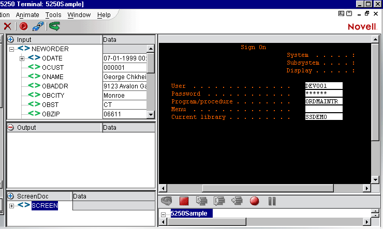Select the 5250Sample action item
Screen dimensions: 383x229
(192, 213)
